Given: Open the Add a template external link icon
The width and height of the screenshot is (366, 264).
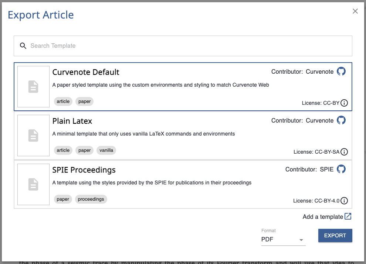Looking at the screenshot, I should click(348, 216).
